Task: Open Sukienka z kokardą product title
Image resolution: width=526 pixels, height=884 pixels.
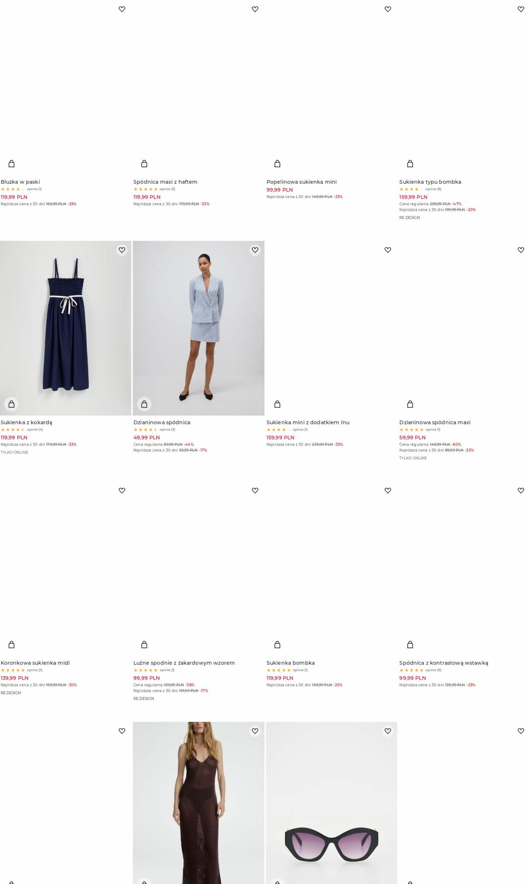Action: pos(27,422)
